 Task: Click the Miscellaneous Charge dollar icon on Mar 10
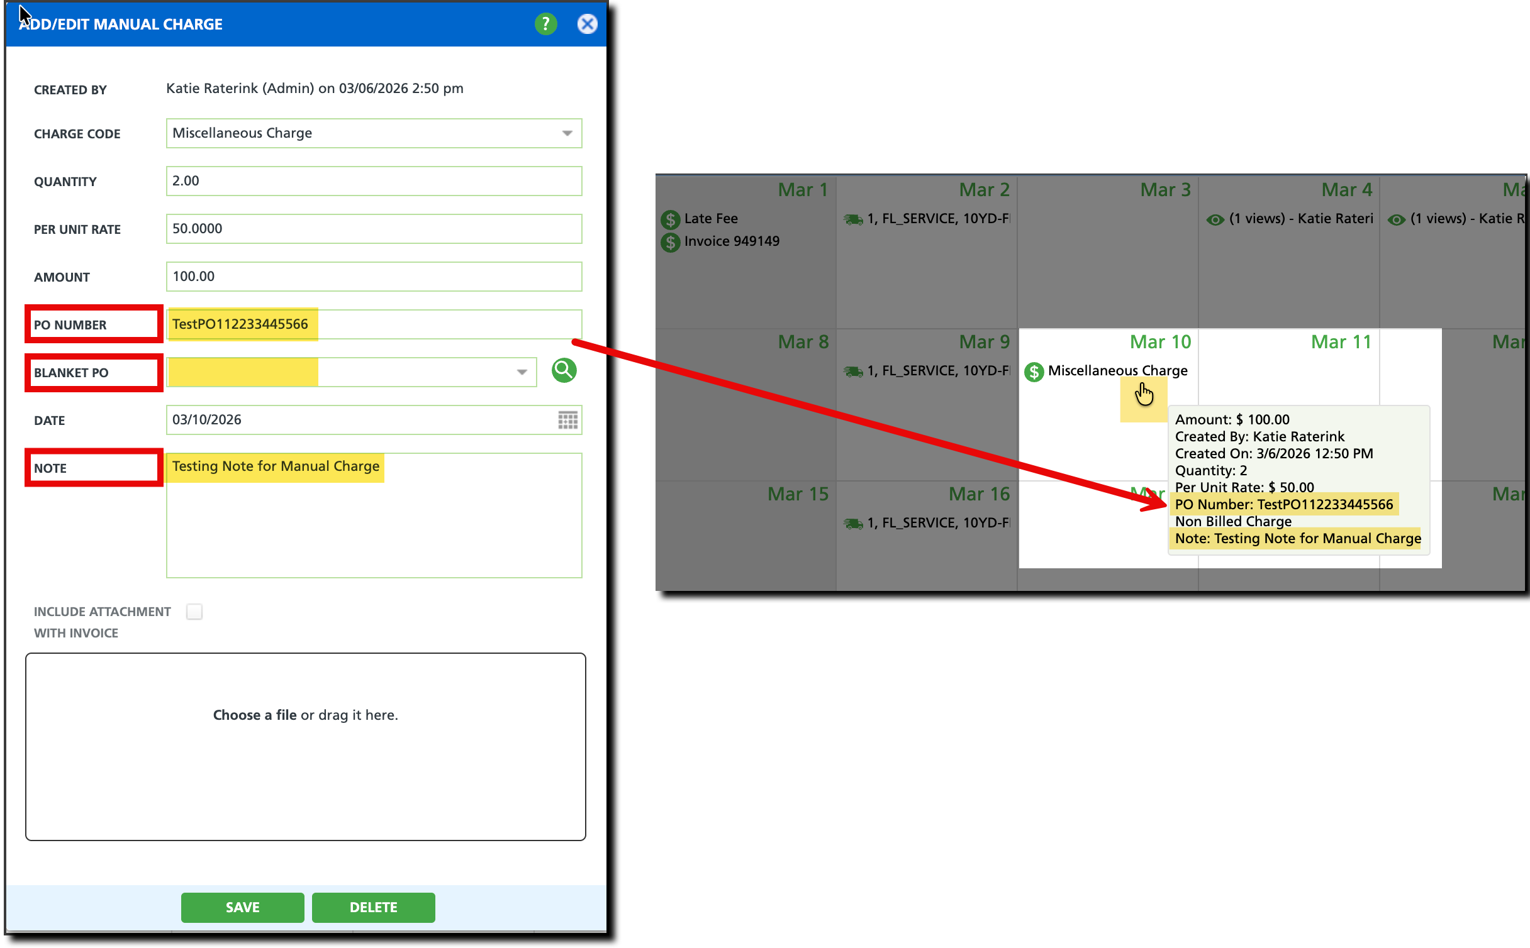[x=1034, y=372]
